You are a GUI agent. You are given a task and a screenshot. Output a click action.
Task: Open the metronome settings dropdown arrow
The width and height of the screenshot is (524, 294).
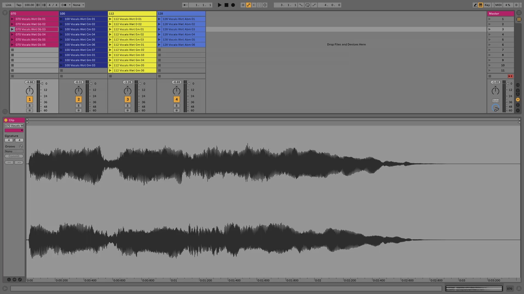tap(70, 5)
